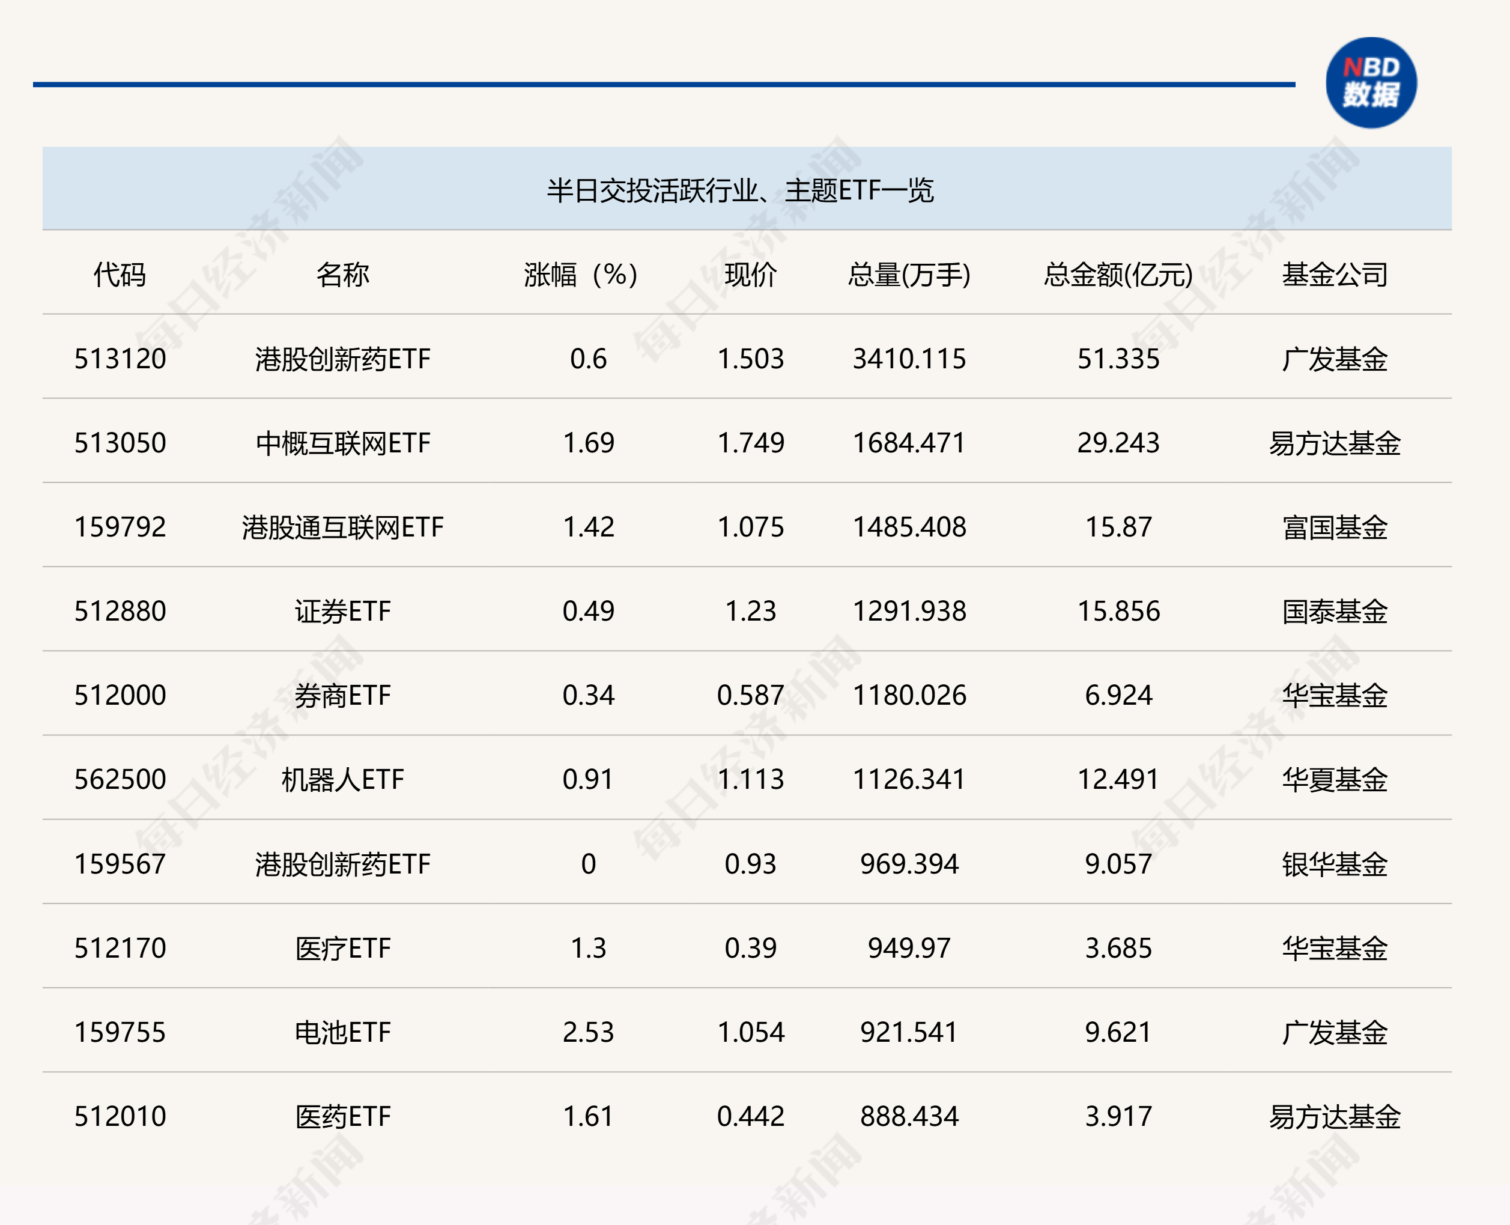
Task: Click the 总金额 value 51.335
Action: [x=1118, y=359]
